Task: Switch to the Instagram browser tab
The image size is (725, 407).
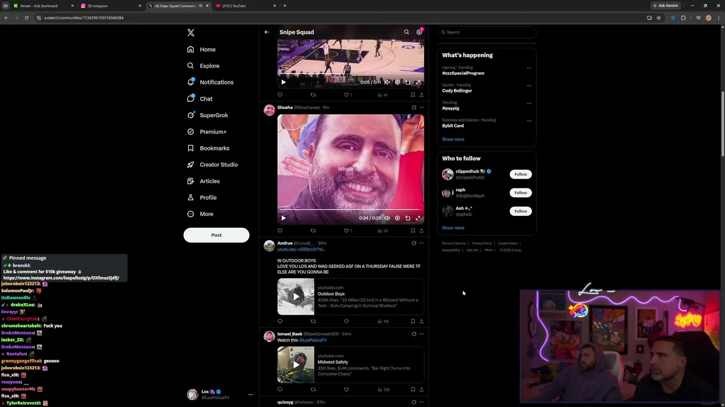Action: pos(110,6)
